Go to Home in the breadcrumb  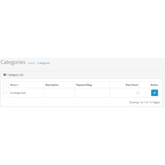pos(31,63)
